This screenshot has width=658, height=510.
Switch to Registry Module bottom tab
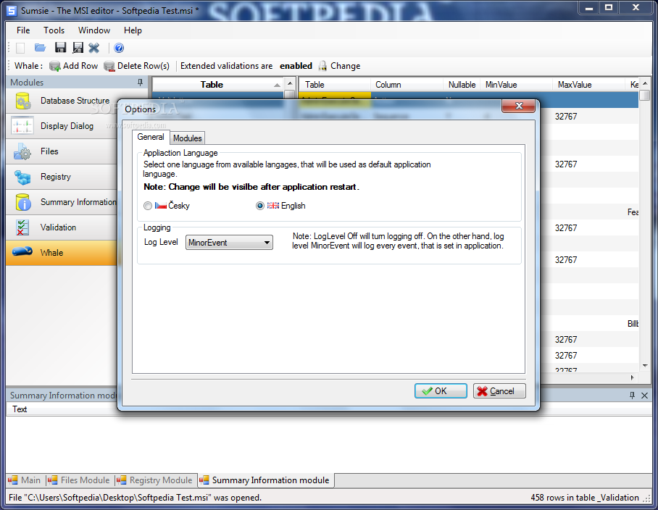point(155,480)
